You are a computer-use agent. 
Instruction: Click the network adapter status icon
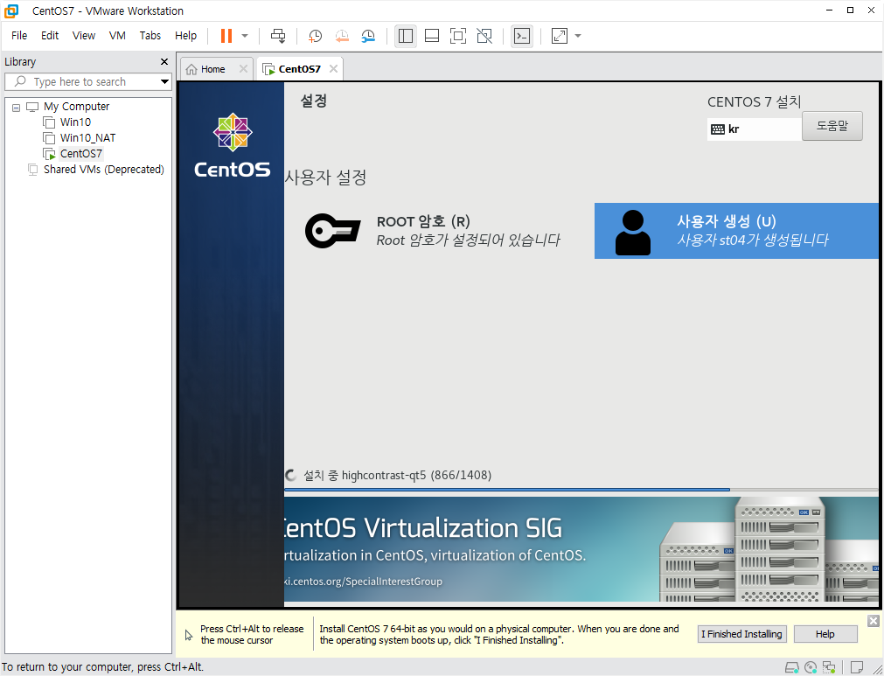[829, 667]
